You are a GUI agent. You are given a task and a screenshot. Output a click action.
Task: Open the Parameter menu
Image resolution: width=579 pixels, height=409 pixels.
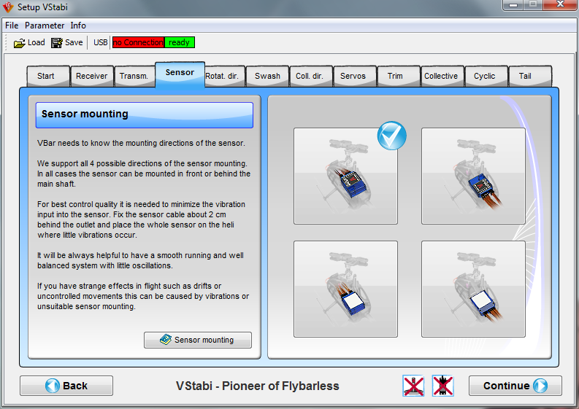click(45, 26)
